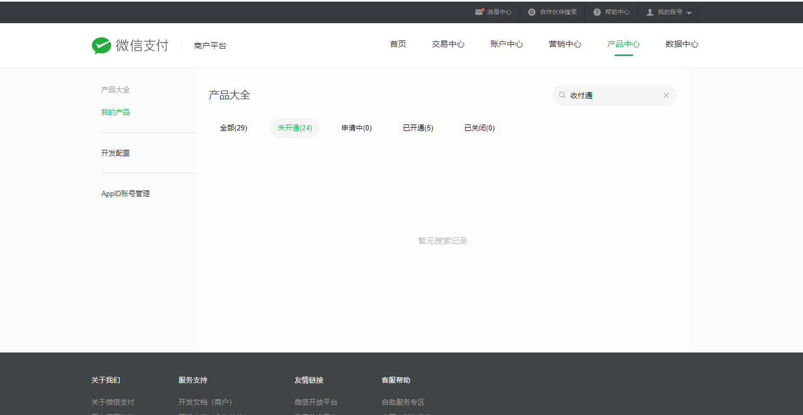This screenshot has height=415, width=803.
Task: Follow the 关于微信支付 footer link
Action: coord(113,402)
